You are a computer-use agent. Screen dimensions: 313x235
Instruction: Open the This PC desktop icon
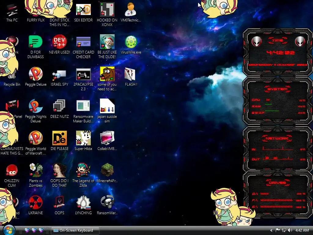coord(12,13)
